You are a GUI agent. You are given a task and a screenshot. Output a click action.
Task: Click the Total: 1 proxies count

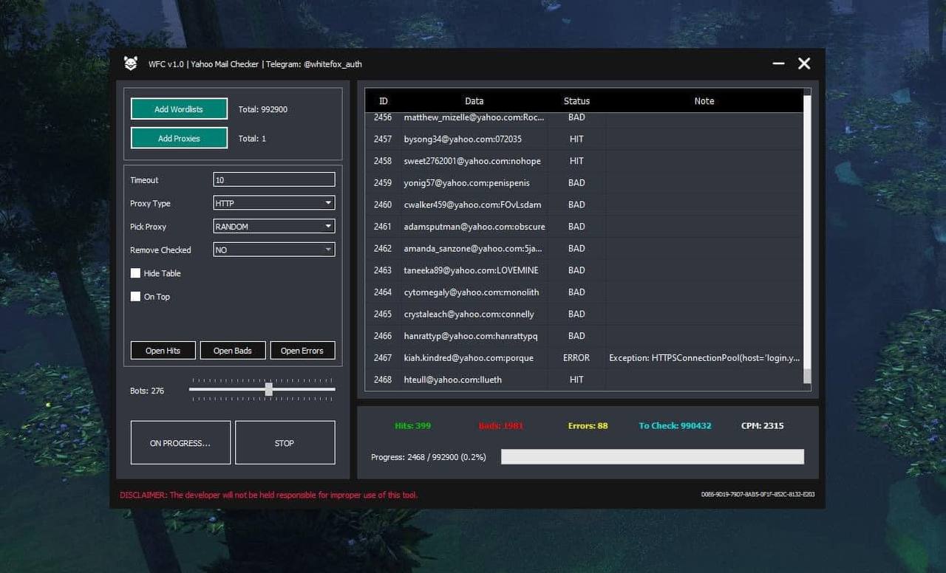pos(252,138)
